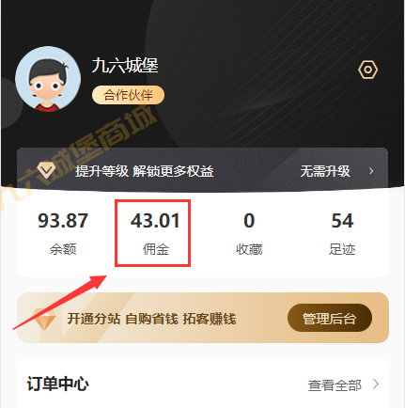Click the diamond level icon
This screenshot has height=408, width=405.
[x=46, y=170]
